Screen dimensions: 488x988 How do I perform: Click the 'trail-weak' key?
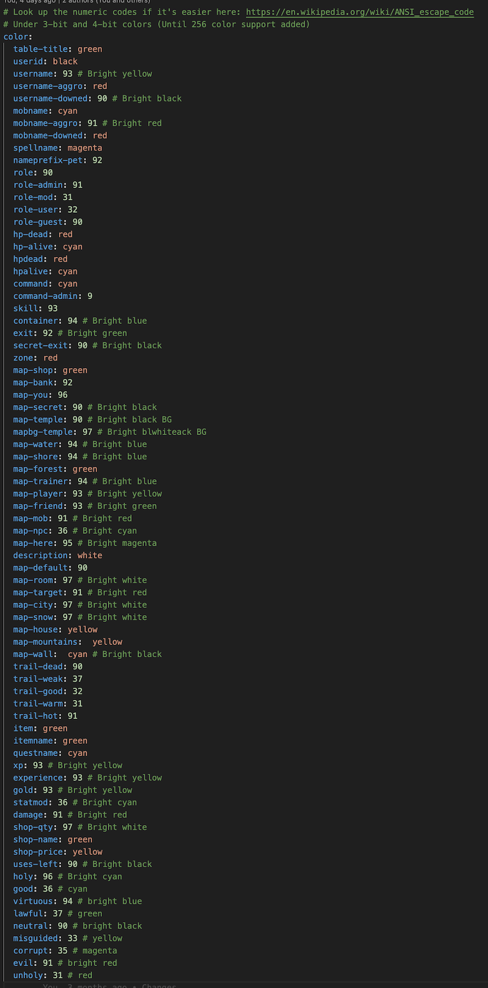[x=38, y=679]
